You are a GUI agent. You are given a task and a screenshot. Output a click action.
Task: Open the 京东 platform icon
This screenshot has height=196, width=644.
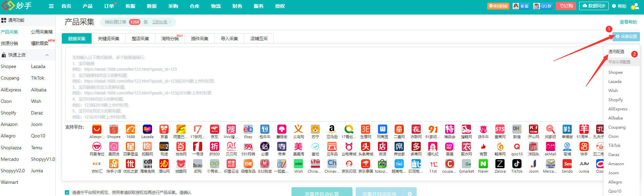pyautogui.click(x=214, y=129)
